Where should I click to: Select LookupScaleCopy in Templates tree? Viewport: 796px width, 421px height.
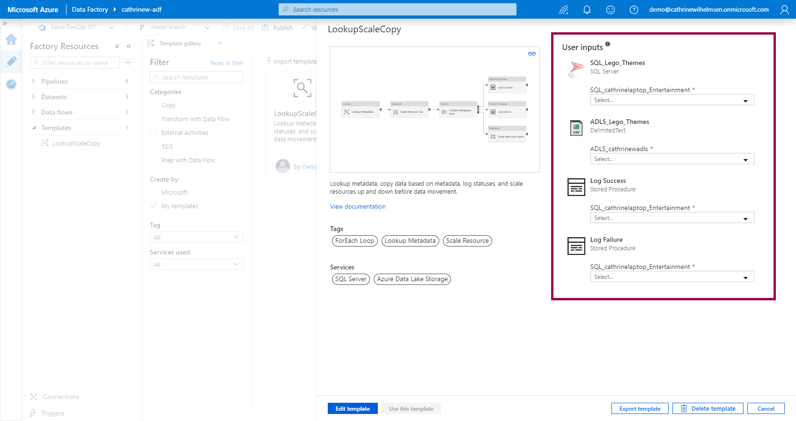(76, 143)
